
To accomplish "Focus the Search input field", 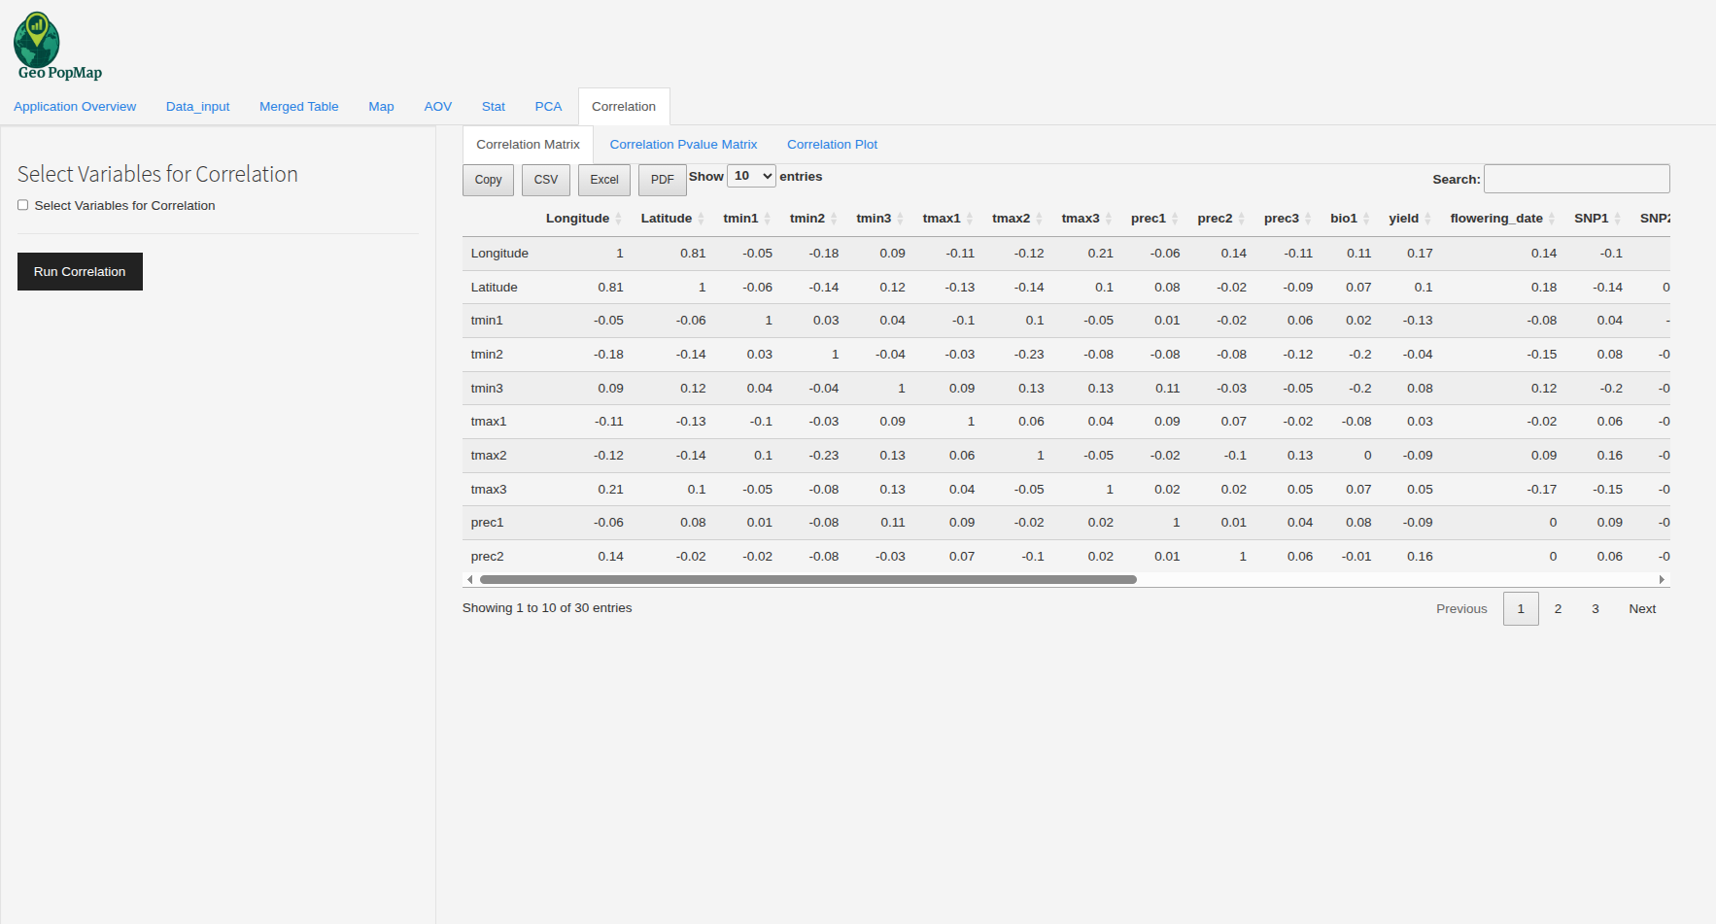I will pos(1576,179).
